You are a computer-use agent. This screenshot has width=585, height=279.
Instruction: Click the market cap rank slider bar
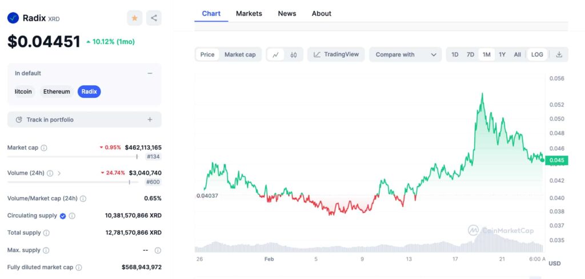tap(73, 157)
